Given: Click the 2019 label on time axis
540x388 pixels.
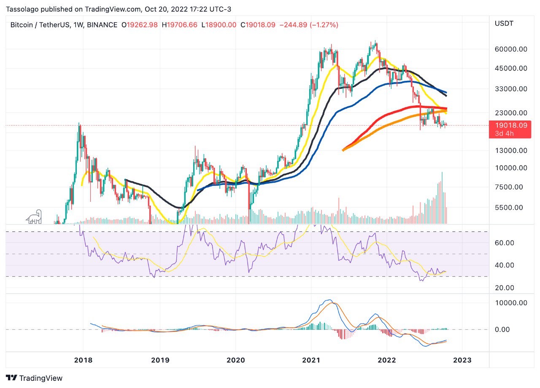Looking at the screenshot, I should point(160,361).
